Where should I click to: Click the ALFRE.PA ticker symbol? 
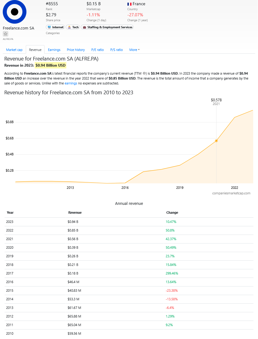click(x=8, y=39)
